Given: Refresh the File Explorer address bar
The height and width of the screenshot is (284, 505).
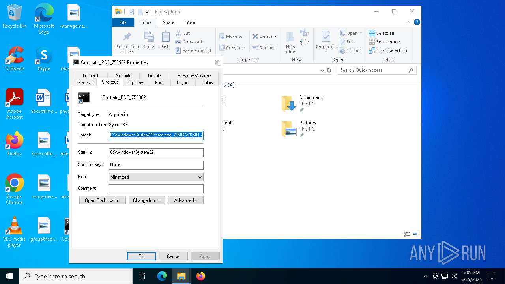Looking at the screenshot, I should (x=329, y=70).
